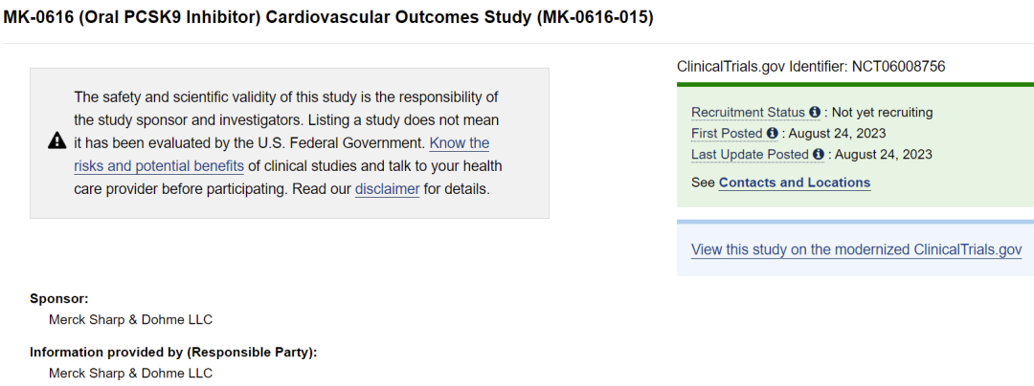Image resolution: width=1034 pixels, height=386 pixels.
Task: Click the MK-0616 study title heading
Action: pyautogui.click(x=328, y=18)
